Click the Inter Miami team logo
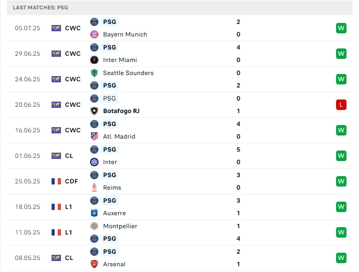Image resolution: width=359 pixels, height=272 pixels. (x=94, y=60)
